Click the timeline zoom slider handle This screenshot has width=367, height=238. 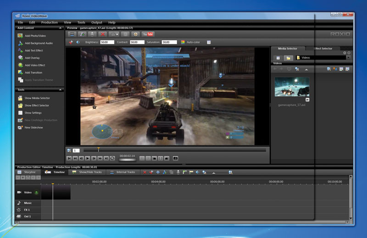(213, 173)
